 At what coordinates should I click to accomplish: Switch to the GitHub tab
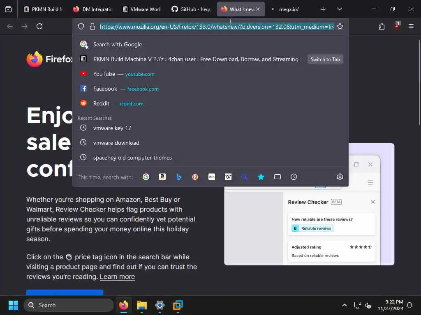[191, 9]
